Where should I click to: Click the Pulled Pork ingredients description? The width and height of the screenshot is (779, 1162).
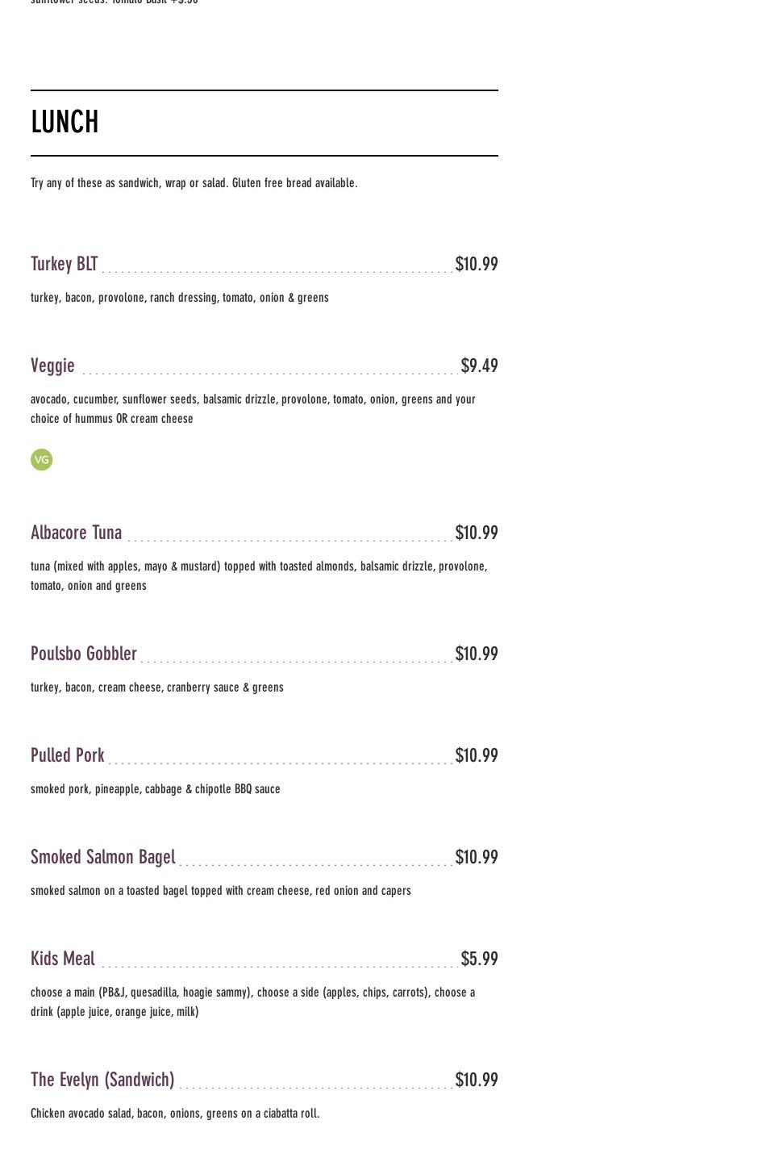pyautogui.click(x=156, y=789)
